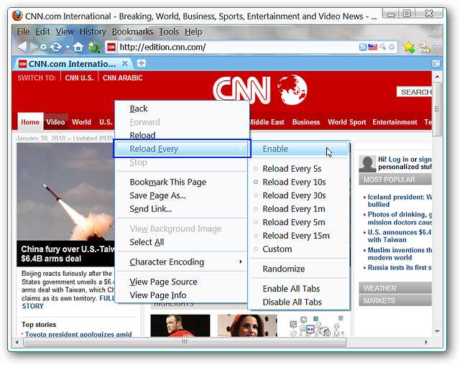
Task: Open a new tab with plus icon
Action: tap(142, 63)
